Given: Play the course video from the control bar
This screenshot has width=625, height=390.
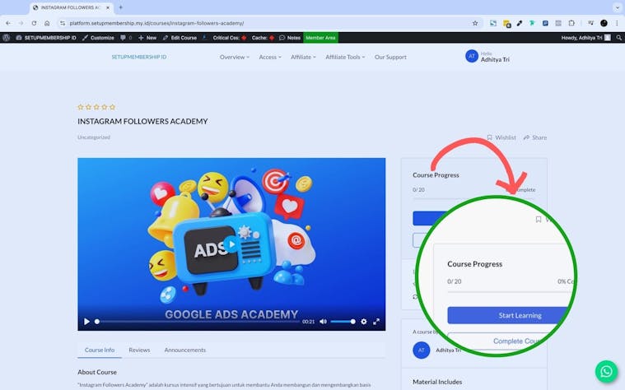Looking at the screenshot, I should 86,322.
